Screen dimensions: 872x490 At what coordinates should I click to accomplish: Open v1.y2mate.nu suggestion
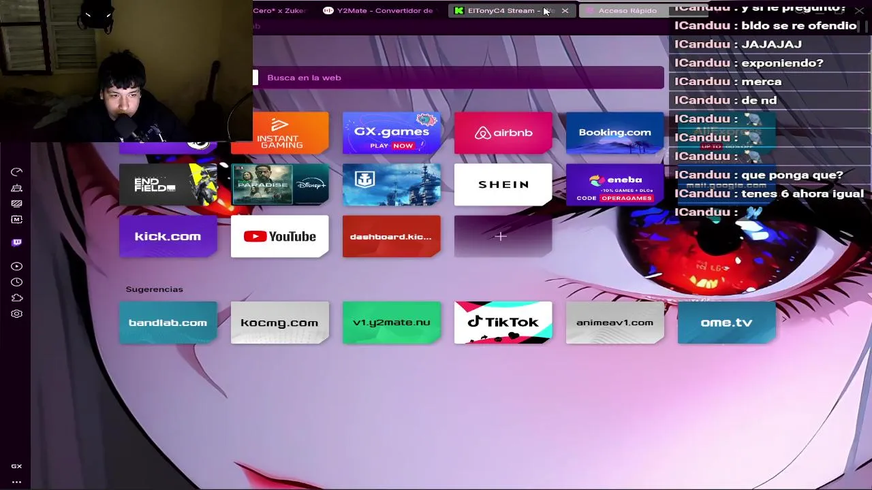(391, 323)
